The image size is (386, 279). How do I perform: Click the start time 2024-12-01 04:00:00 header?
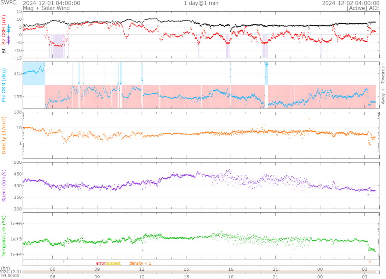tap(51, 3)
